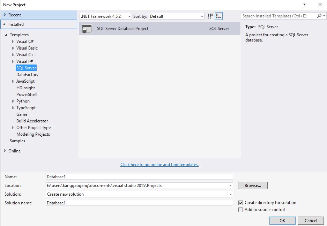The width and height of the screenshot is (327, 226).
Task: Enable Add to source control checkbox
Action: 241,210
